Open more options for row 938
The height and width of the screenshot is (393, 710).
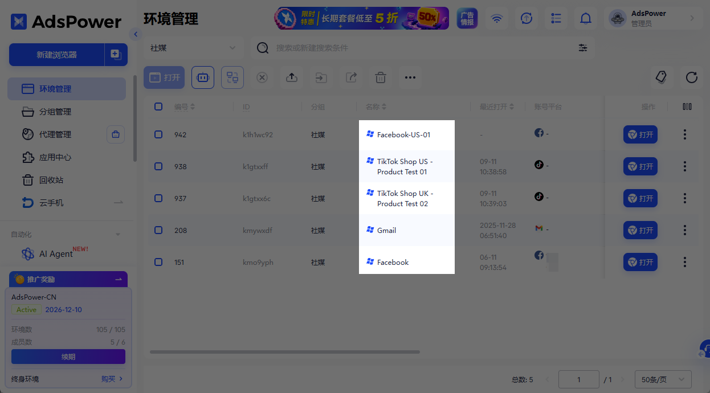click(685, 166)
